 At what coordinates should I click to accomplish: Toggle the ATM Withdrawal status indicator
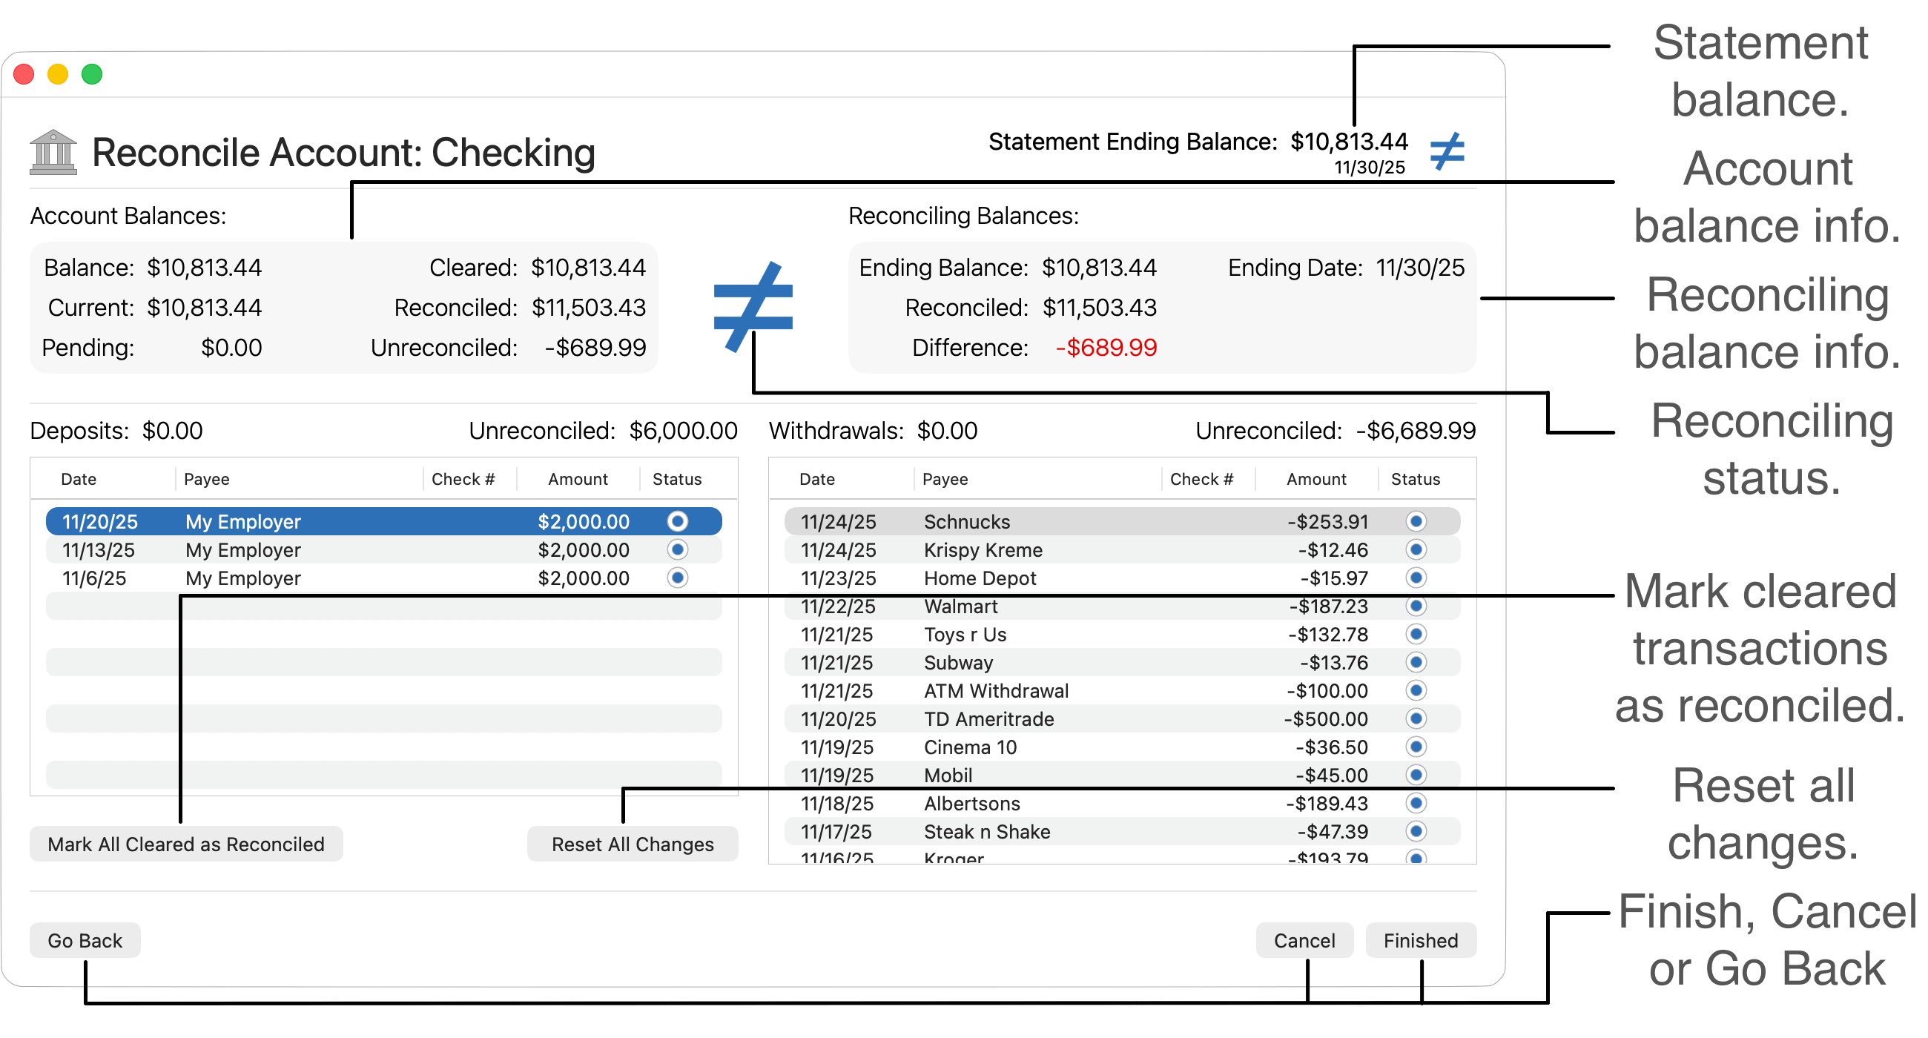(x=1415, y=690)
